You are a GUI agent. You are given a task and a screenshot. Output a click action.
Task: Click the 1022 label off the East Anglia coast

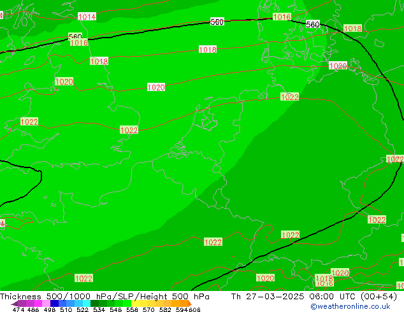coord(129,130)
